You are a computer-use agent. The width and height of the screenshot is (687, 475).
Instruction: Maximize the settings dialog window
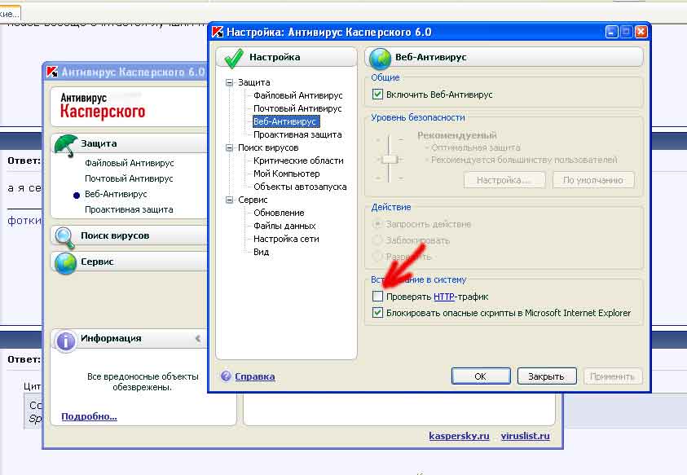click(626, 32)
